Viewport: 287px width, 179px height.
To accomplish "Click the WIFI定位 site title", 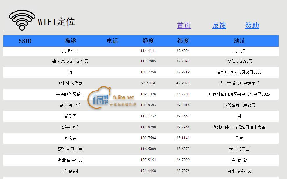I will (x=56, y=22).
